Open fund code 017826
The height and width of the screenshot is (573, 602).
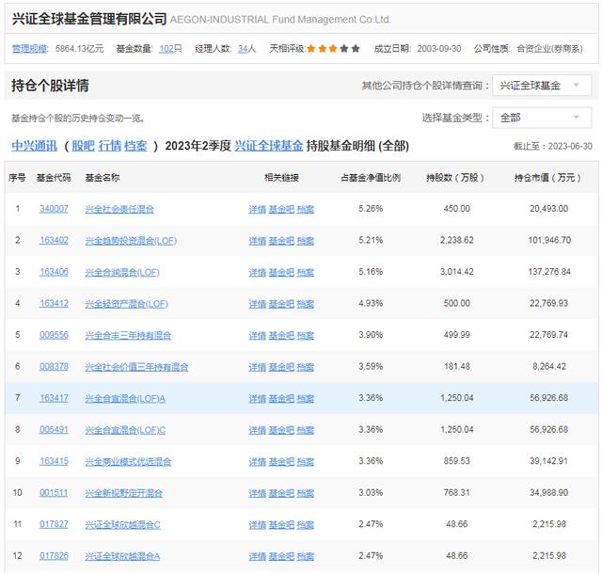(x=54, y=556)
